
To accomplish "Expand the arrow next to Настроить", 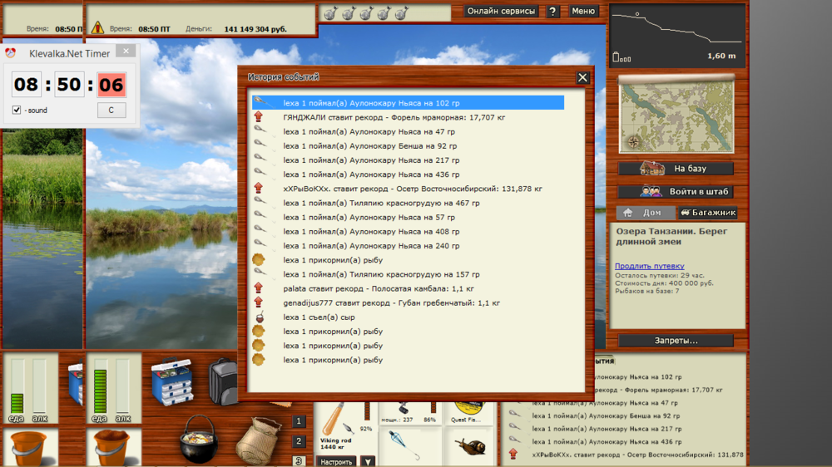I will [367, 461].
